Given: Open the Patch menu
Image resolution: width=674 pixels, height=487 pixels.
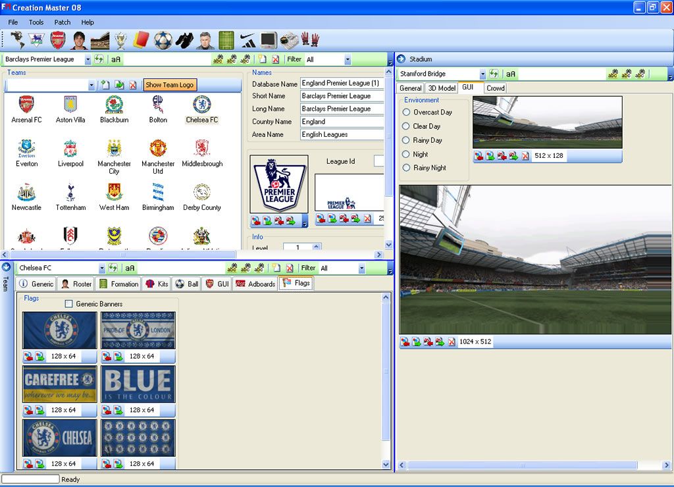Looking at the screenshot, I should (x=63, y=22).
